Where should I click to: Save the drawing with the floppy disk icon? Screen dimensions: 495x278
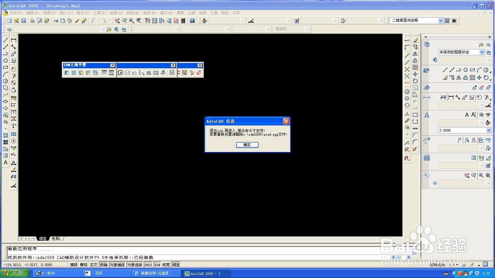pyautogui.click(x=23, y=21)
